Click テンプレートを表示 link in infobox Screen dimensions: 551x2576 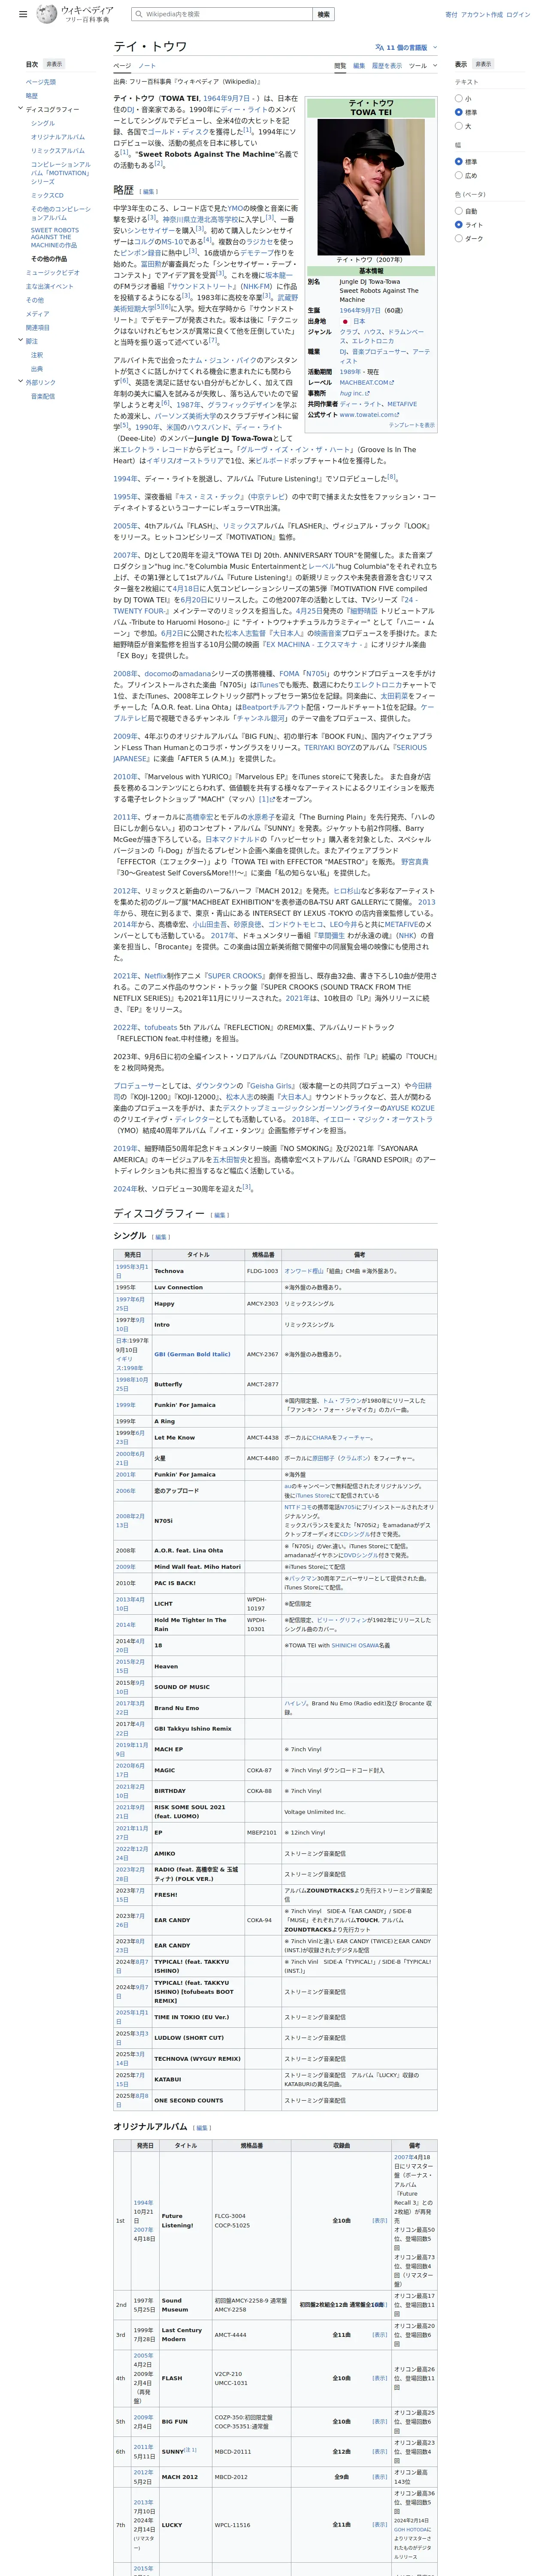click(412, 425)
